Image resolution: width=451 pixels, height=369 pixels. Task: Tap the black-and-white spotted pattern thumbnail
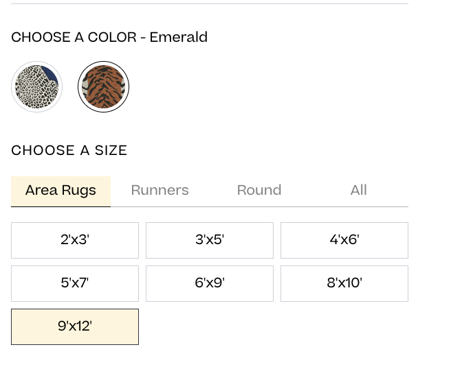tap(37, 86)
